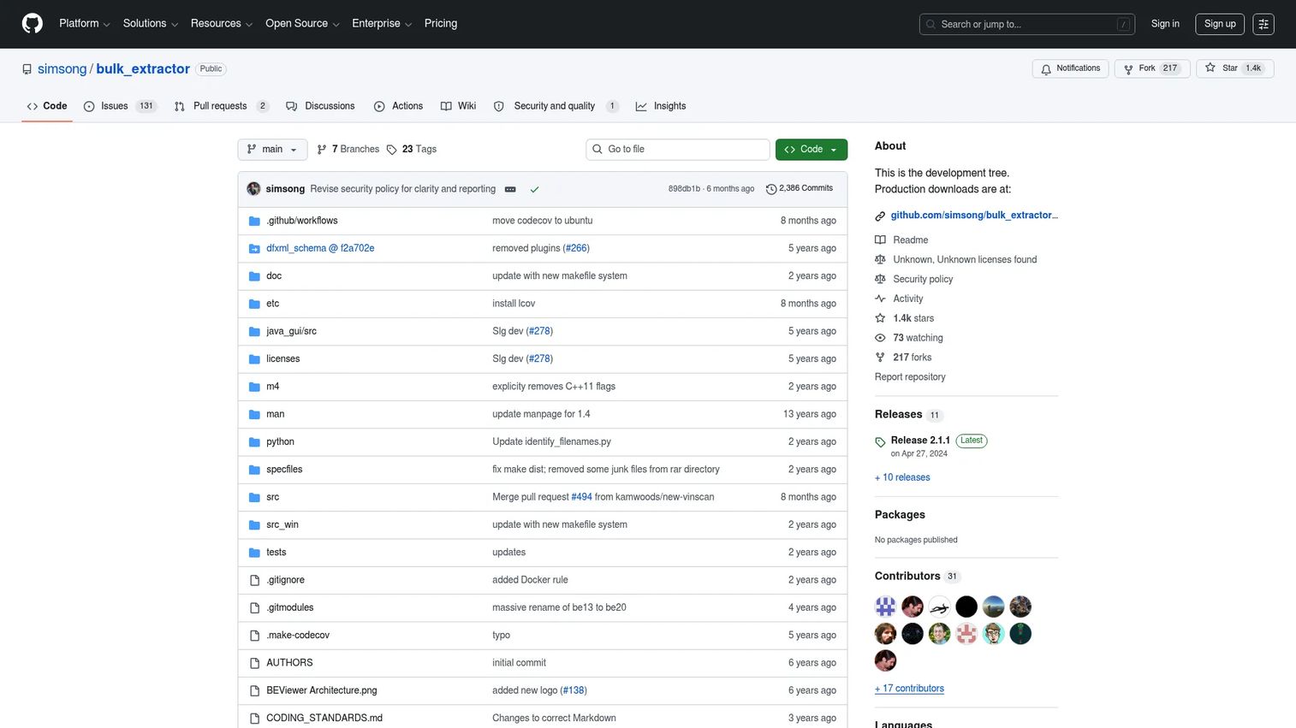Click the star icon beside 1.4k stars
Screen dimensions: 1296x728
point(880,318)
